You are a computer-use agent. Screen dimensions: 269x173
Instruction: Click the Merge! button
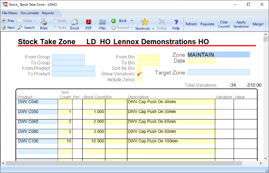258,24
